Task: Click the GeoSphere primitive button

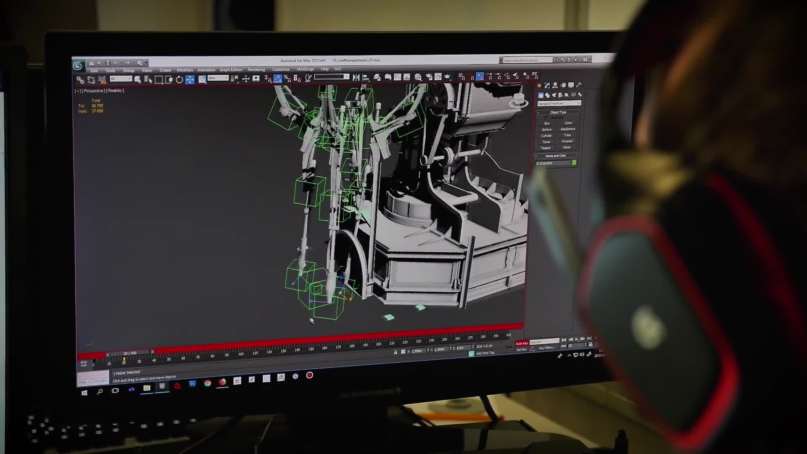Action: (x=567, y=129)
